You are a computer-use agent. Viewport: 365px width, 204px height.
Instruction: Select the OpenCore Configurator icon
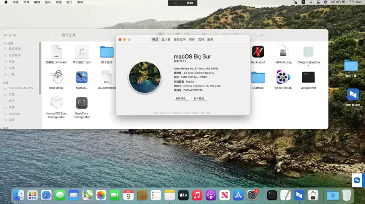point(81,103)
